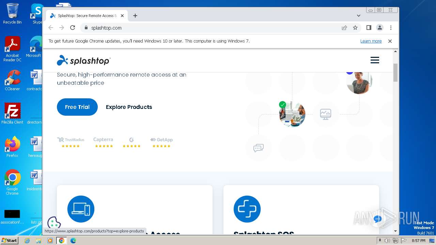
Task: Click the Splashtop SOS plus icon
Action: click(247, 209)
